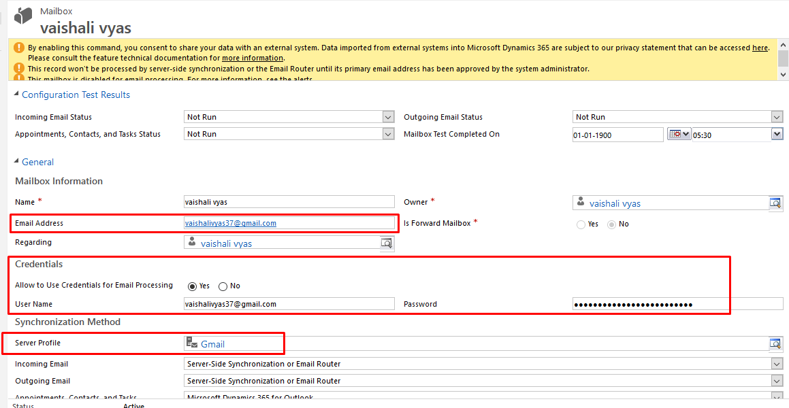
Task: Open the Incoming Email synchronization method dropdown
Action: [777, 364]
